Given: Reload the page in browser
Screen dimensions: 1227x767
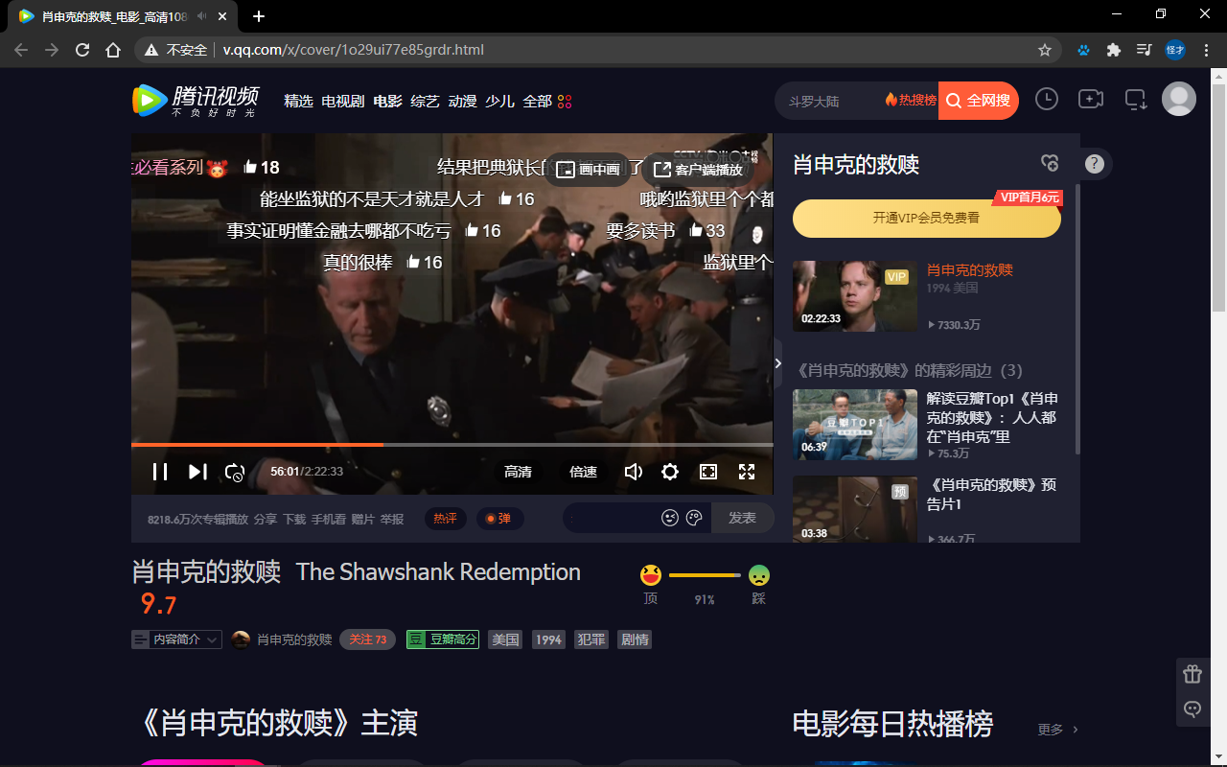Looking at the screenshot, I should point(82,50).
